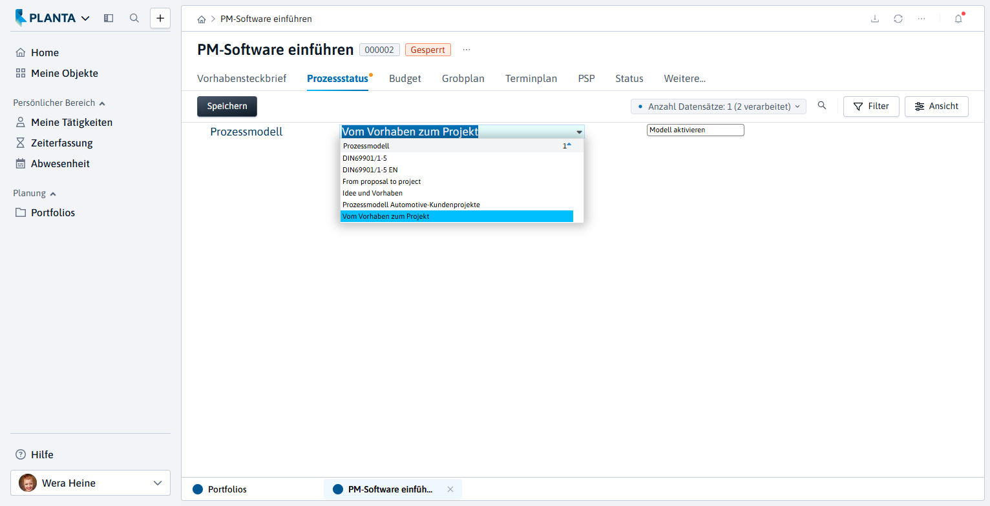Switch to the PSP tab
The height and width of the screenshot is (506, 990).
point(587,79)
